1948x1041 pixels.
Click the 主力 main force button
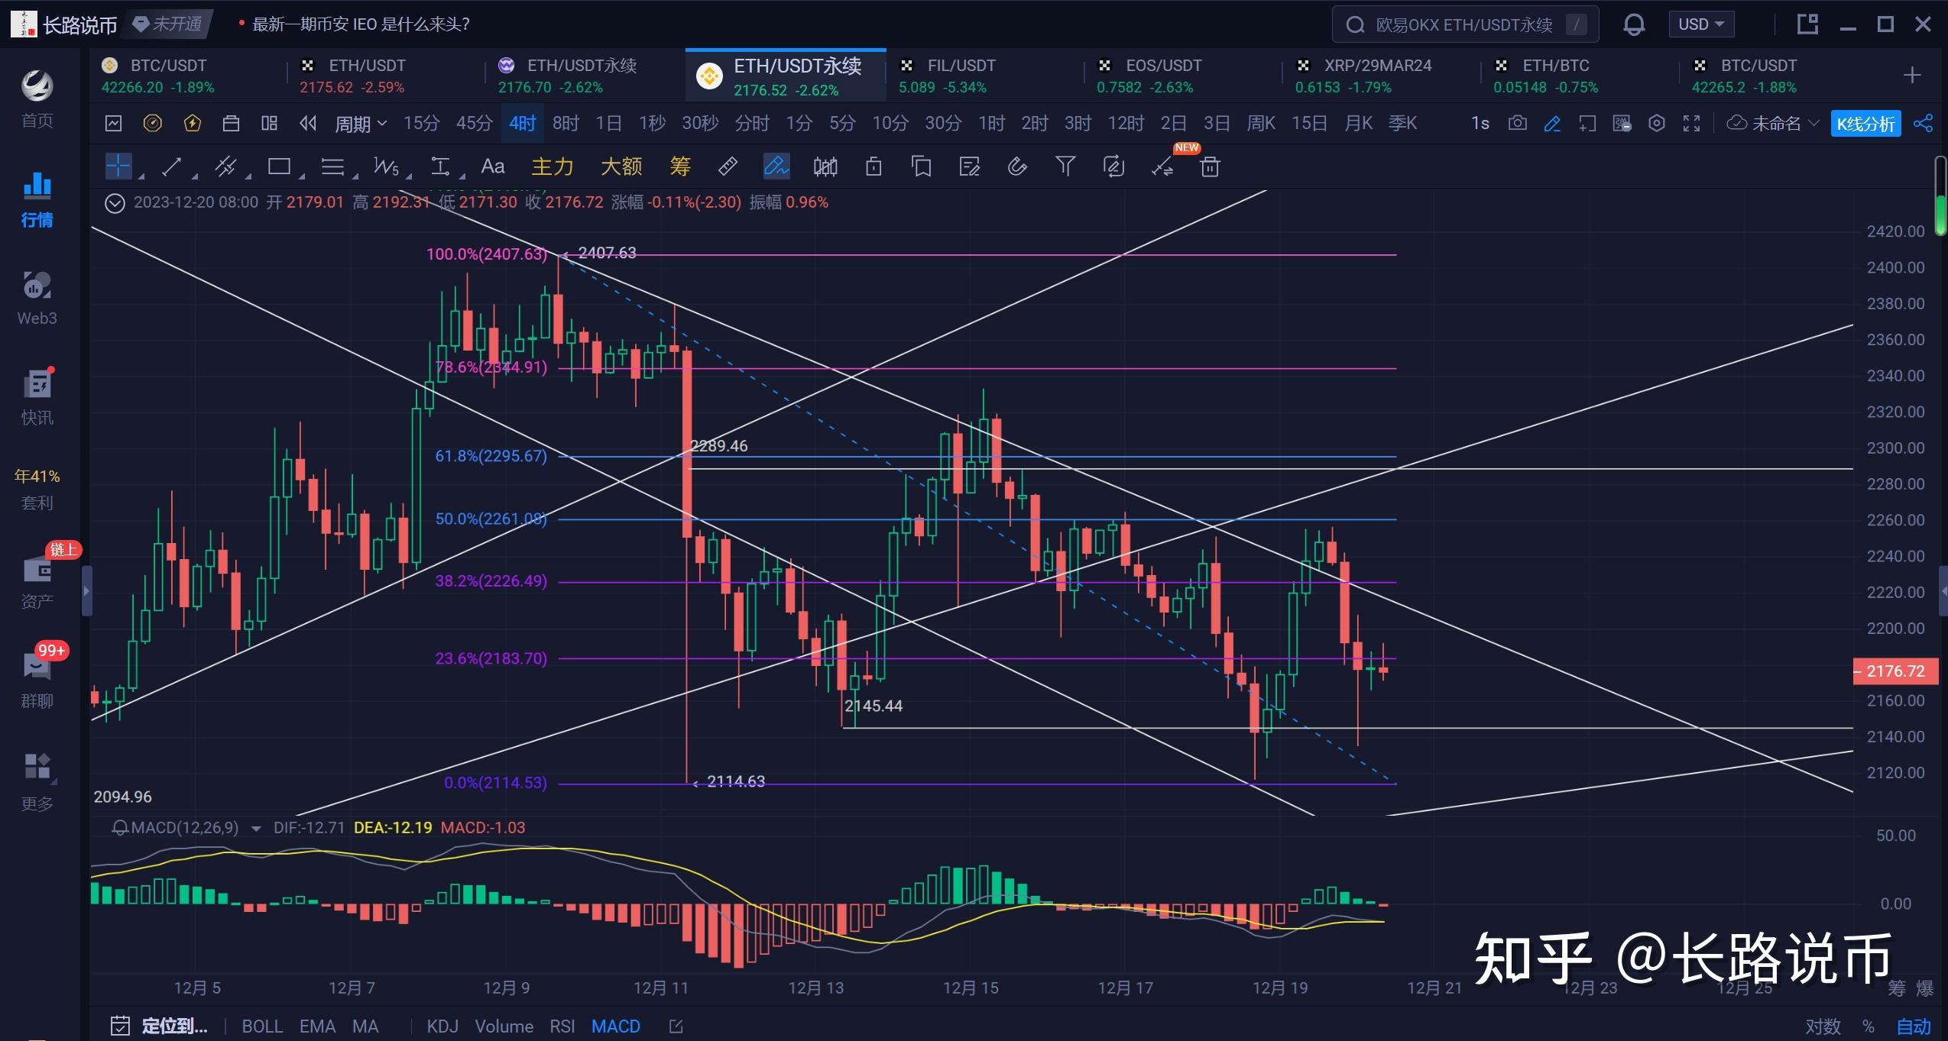click(x=552, y=166)
